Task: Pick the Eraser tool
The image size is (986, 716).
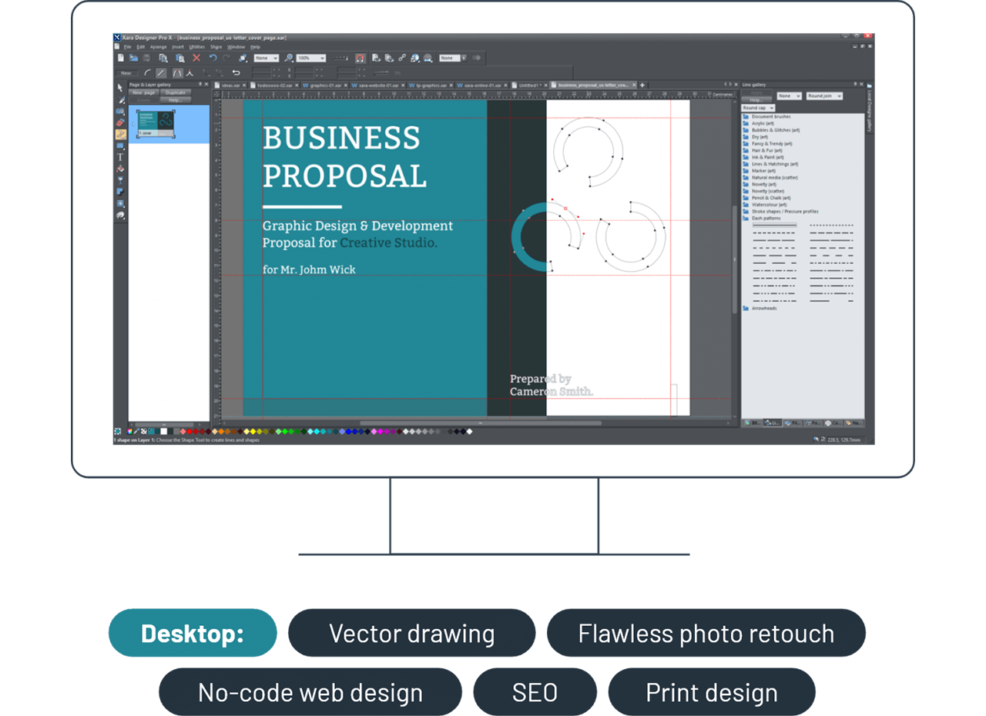Action: point(120,122)
